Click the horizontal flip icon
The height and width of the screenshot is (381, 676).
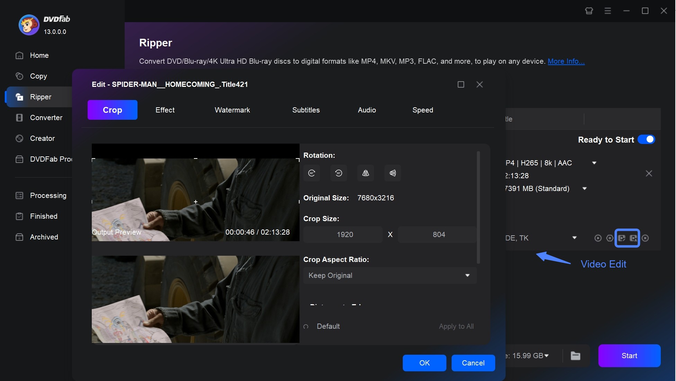tap(365, 173)
